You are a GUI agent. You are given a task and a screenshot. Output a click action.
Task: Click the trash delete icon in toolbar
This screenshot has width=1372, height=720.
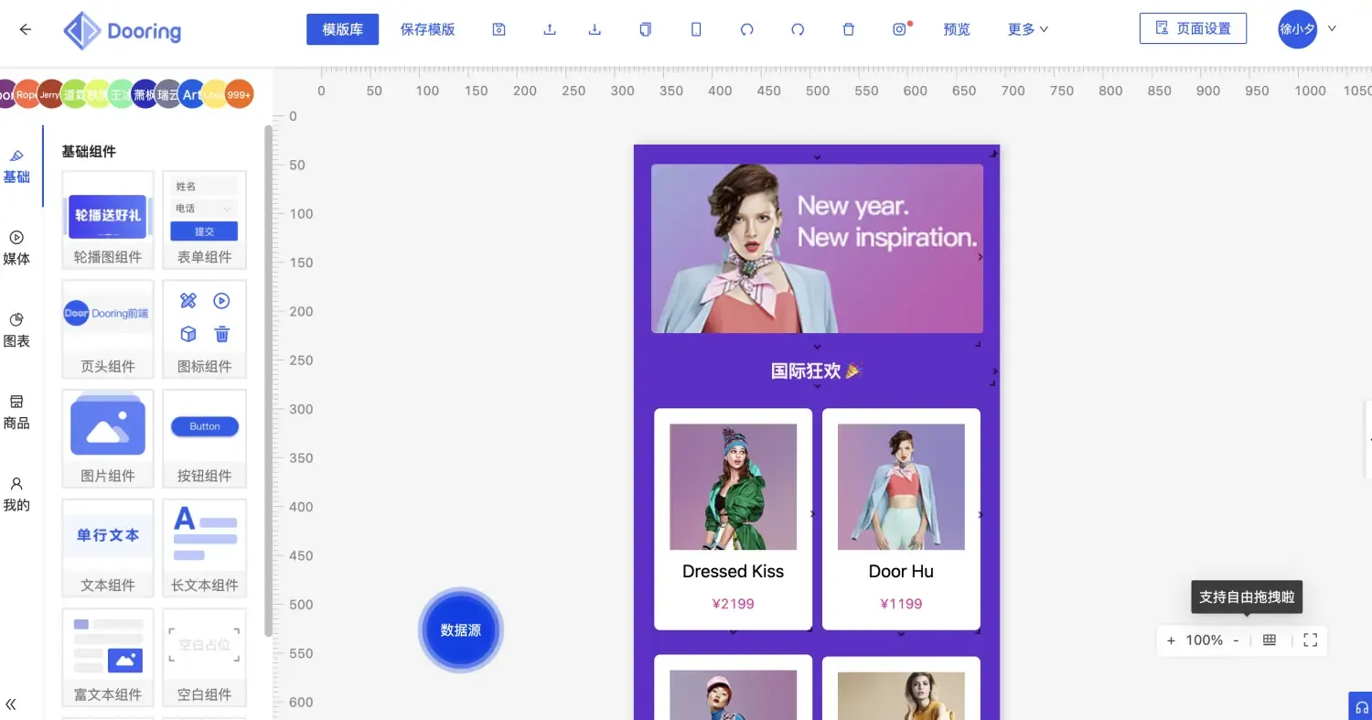(x=848, y=29)
